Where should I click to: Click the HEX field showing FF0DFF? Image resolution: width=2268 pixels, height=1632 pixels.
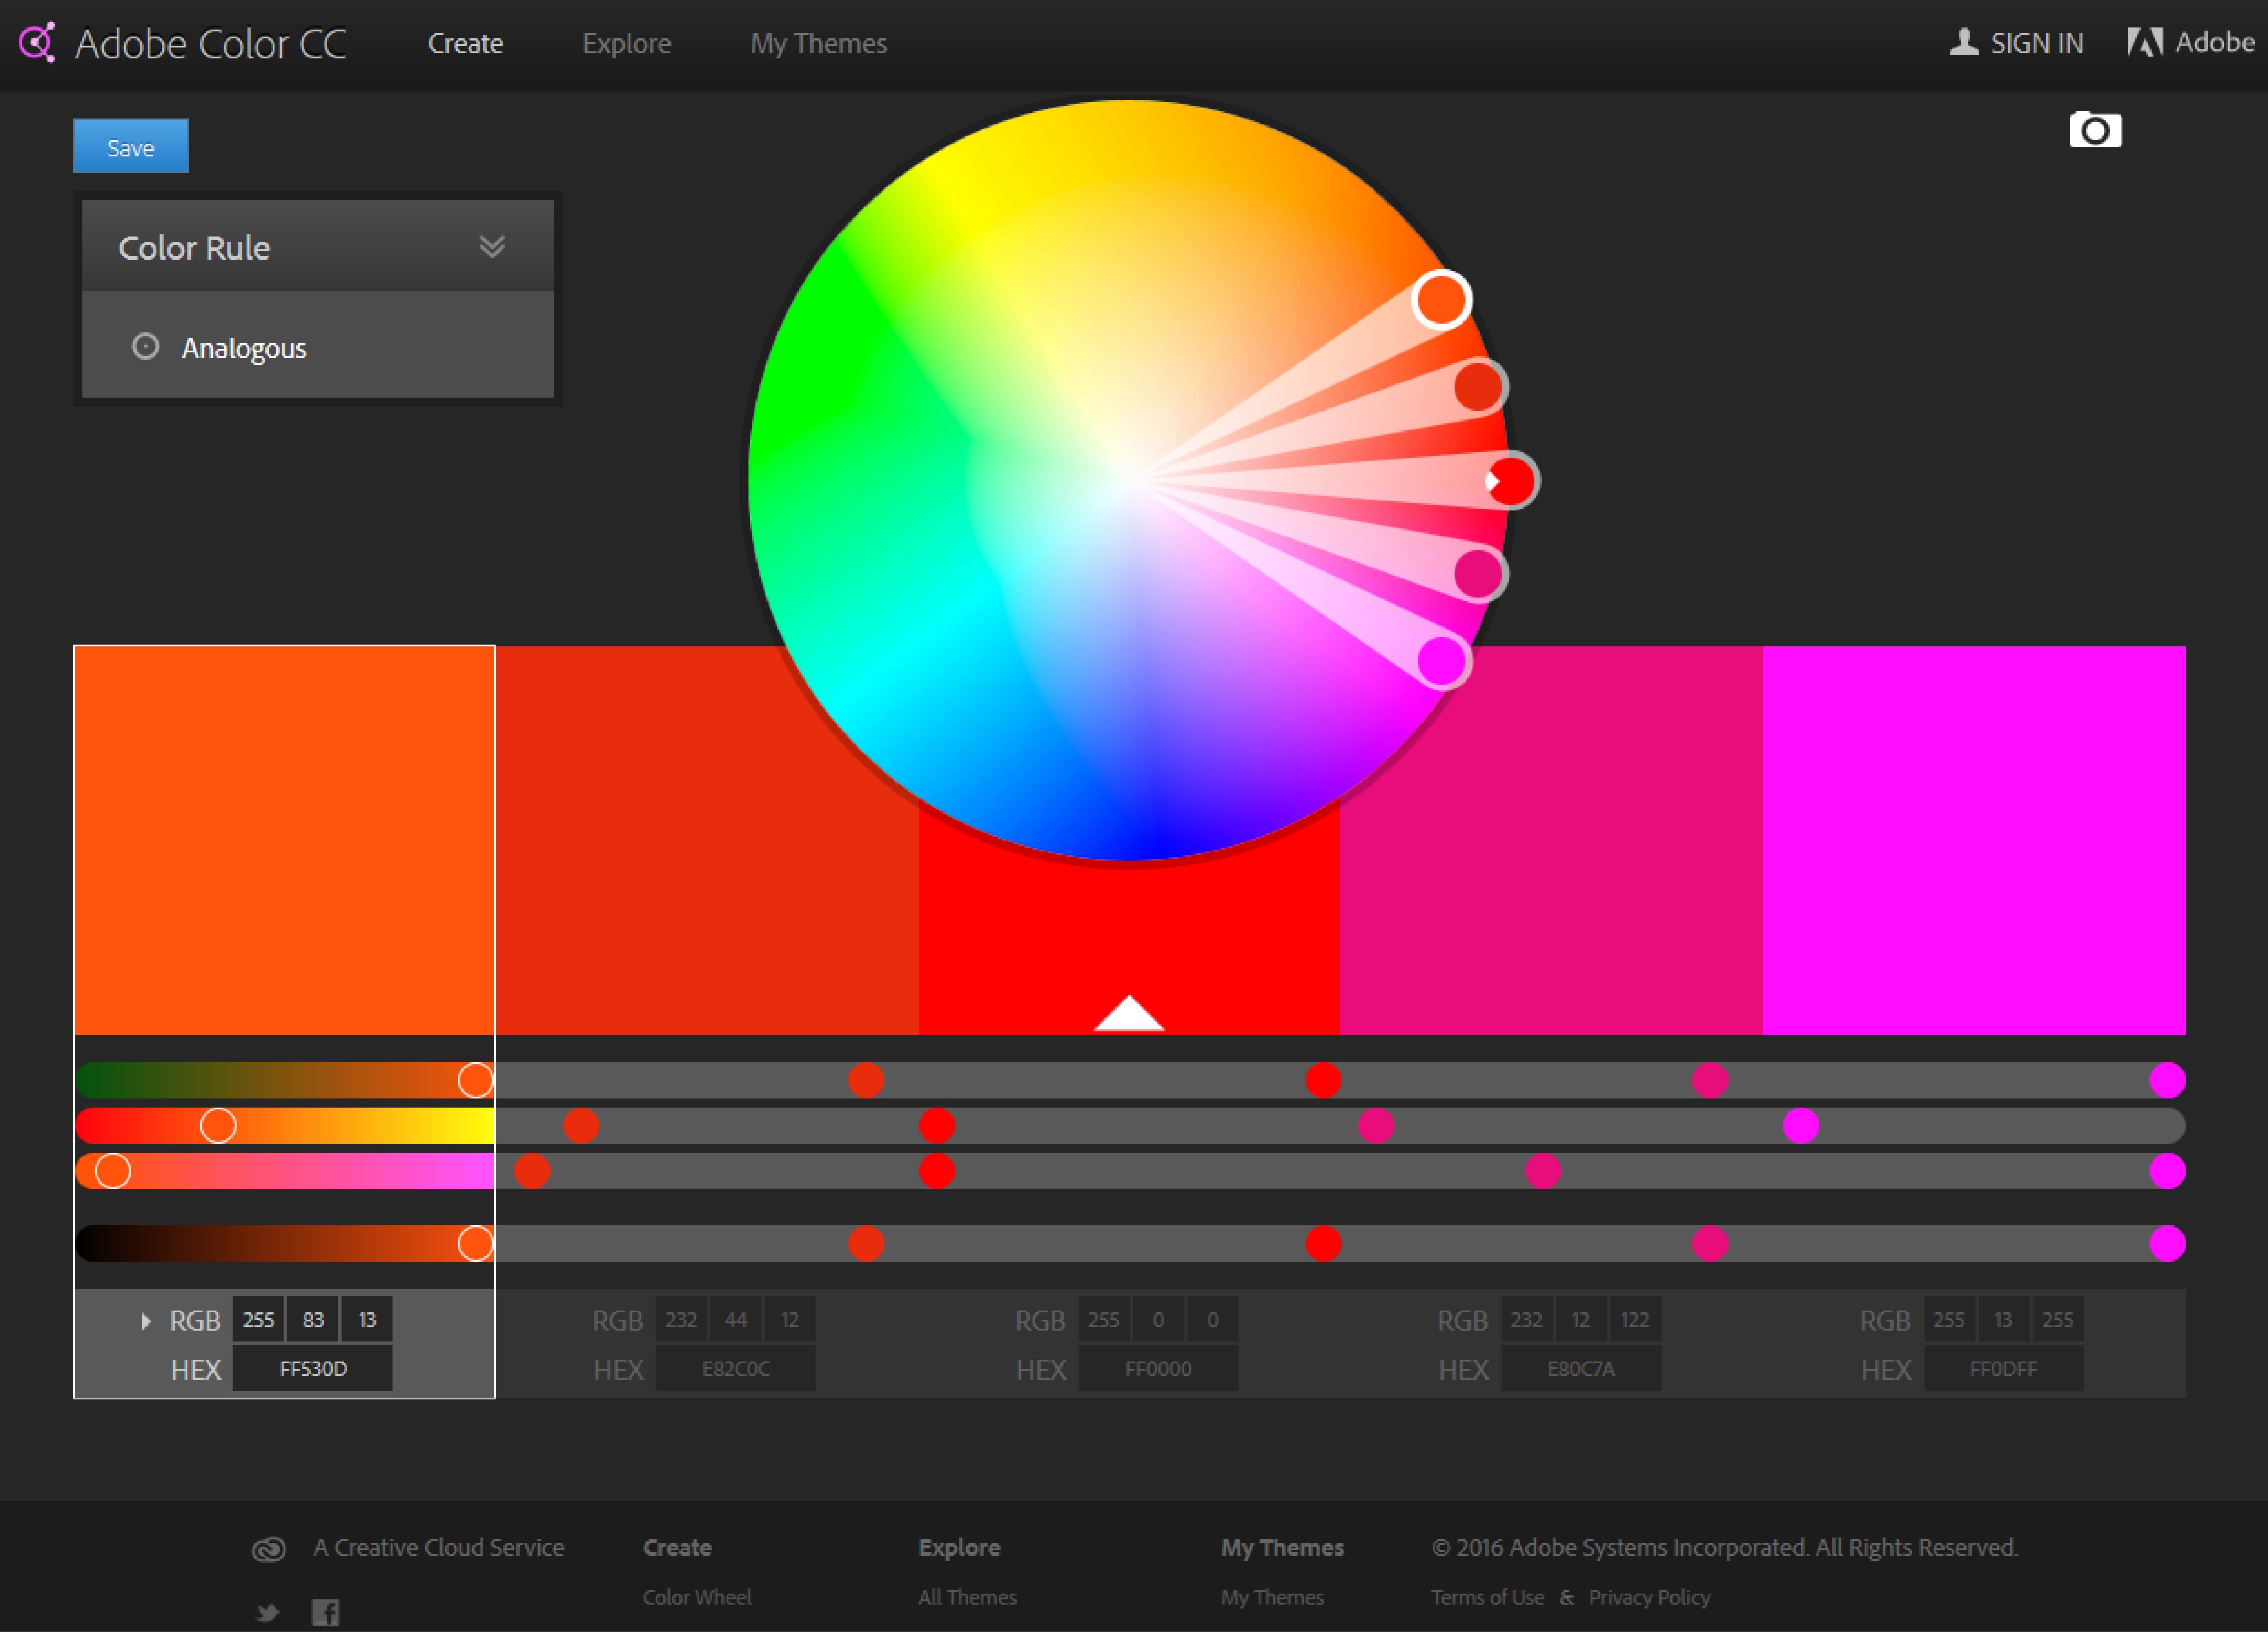click(x=2003, y=1368)
